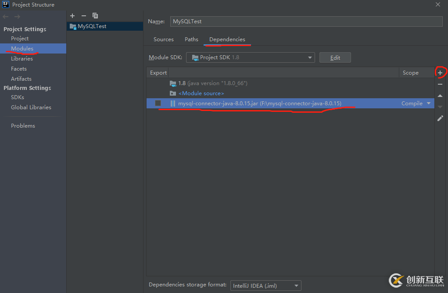Remove the selected module with the minus icon
The image size is (448, 293).
click(x=84, y=16)
